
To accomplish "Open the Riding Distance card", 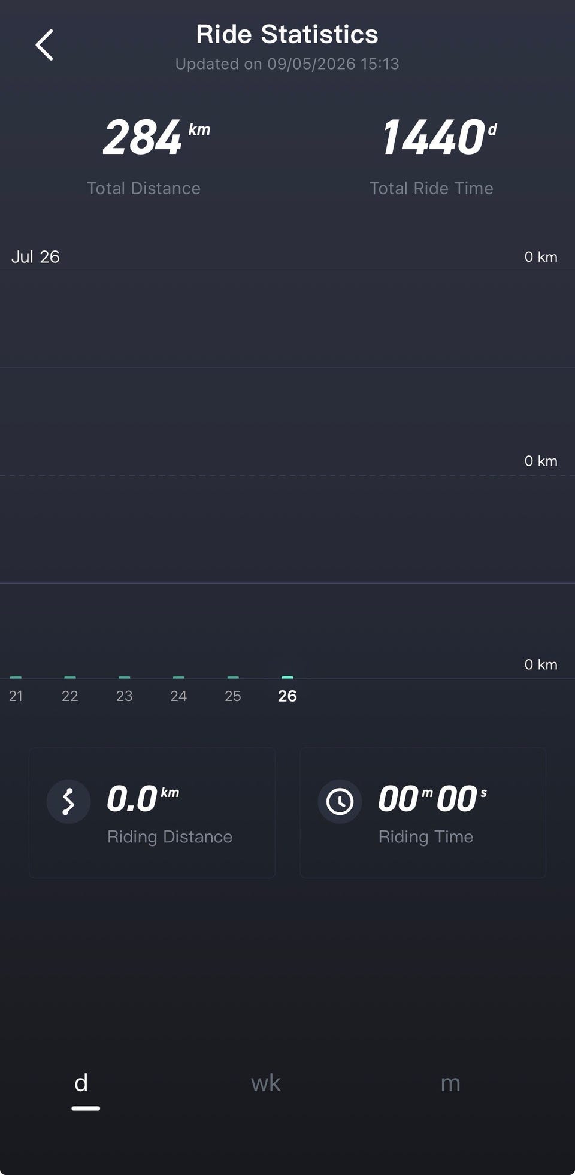I will [x=152, y=812].
